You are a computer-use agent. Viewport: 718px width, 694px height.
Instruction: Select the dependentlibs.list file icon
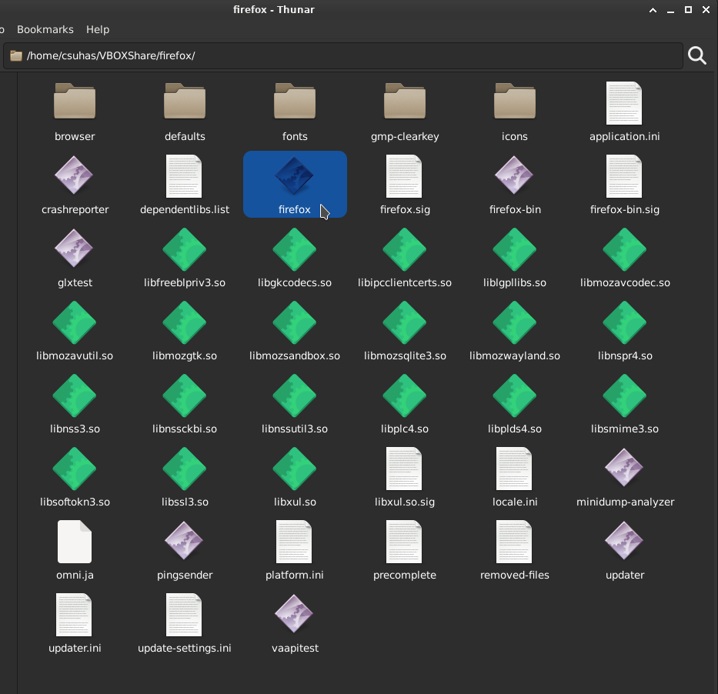point(184,176)
